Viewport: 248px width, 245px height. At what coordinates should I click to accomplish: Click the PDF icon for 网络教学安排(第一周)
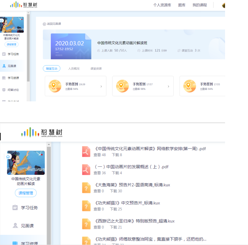(x=86, y=152)
